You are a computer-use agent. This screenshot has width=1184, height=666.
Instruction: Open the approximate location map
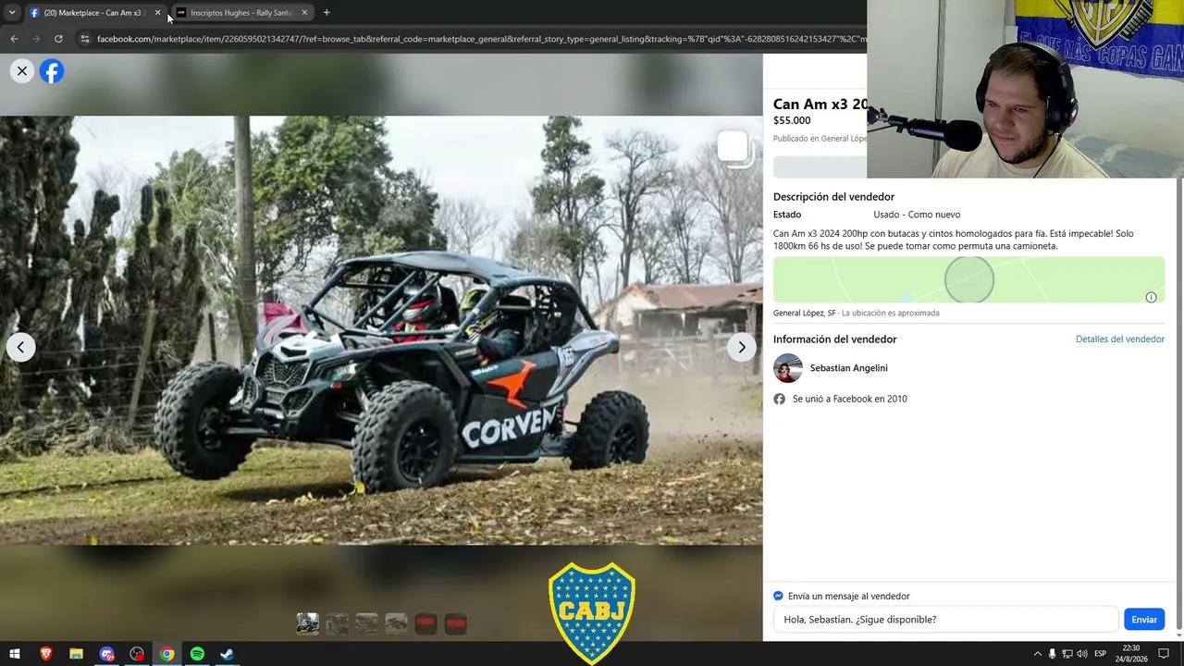968,280
